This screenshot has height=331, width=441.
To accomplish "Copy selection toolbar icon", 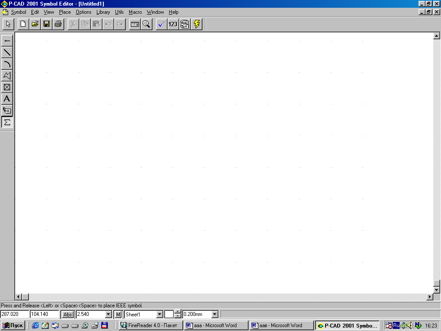I will (x=85, y=24).
